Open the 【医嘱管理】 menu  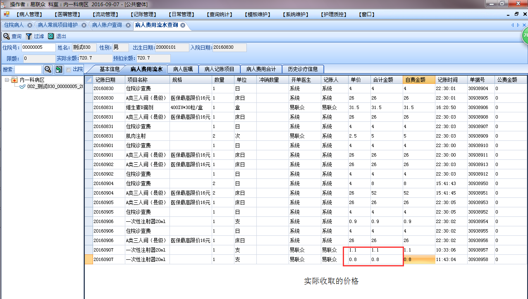pos(67,14)
